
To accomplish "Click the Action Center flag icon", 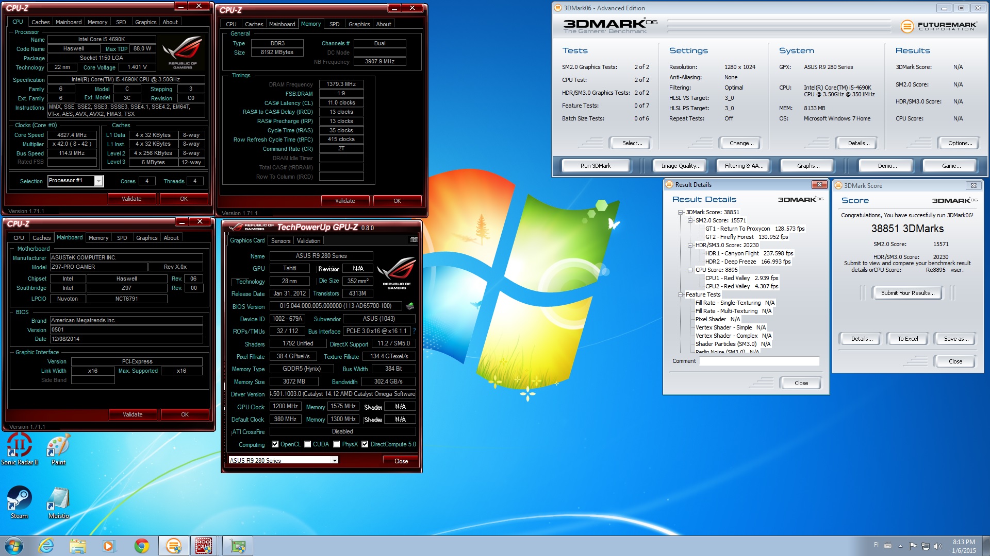I will click(913, 546).
